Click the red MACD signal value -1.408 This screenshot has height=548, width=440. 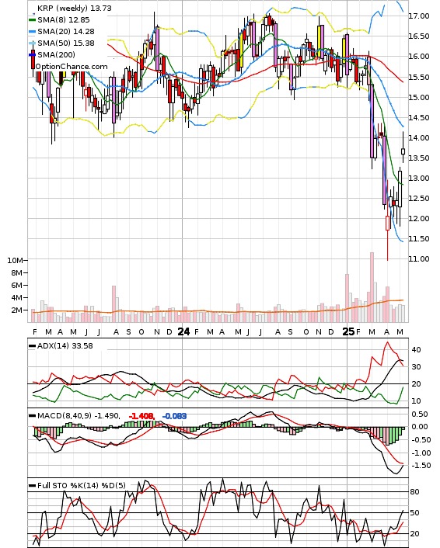(141, 416)
